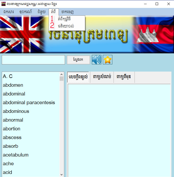Close the open អំពី menu header
Image resolution: width=174 pixels, height=177 pixels.
(x=54, y=12)
